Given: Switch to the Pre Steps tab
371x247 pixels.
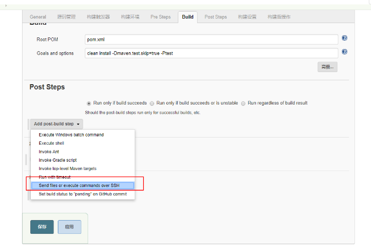Looking at the screenshot, I should point(160,17).
